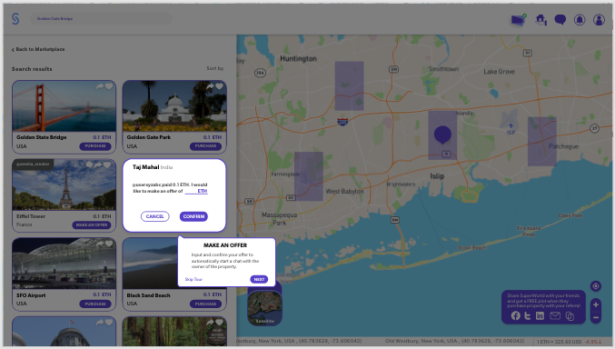Share the redwood forest card
The height and width of the screenshot is (349, 615).
pyautogui.click(x=210, y=323)
